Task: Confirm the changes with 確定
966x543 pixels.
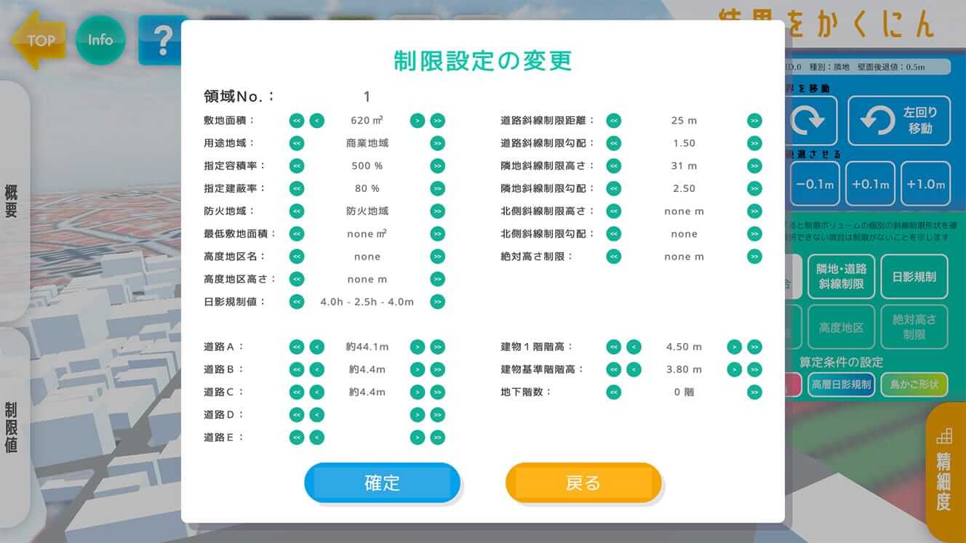Action: click(x=382, y=483)
